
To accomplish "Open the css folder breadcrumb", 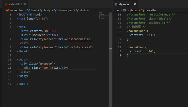I will click(x=117, y=10).
